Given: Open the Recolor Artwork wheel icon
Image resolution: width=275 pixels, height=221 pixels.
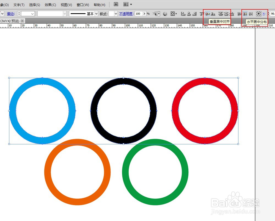Looking at the screenshot, I should point(165,14).
